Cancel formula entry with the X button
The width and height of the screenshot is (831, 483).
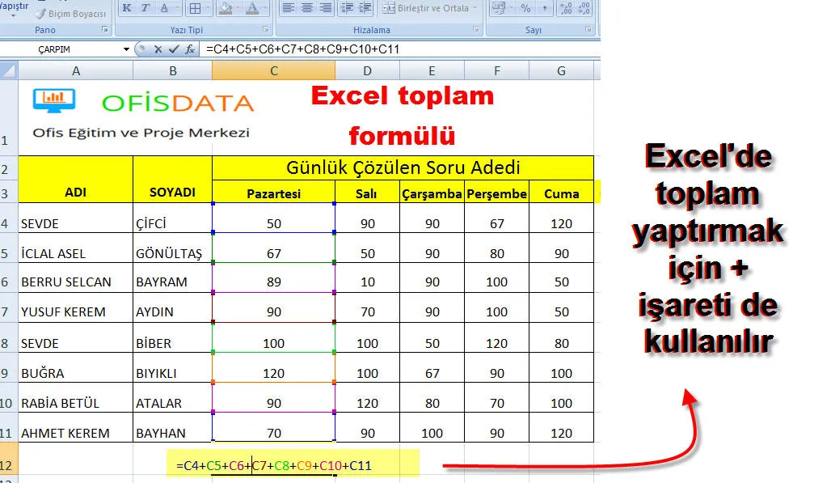coord(158,49)
